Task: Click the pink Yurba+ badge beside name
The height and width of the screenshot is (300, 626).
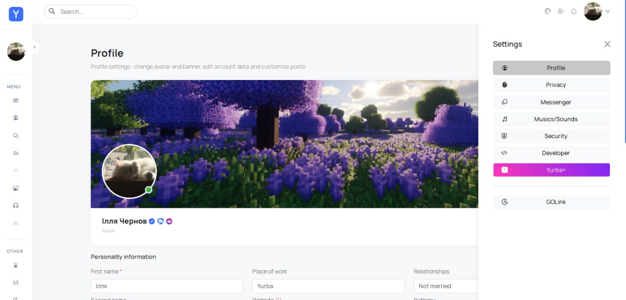Action: pyautogui.click(x=169, y=221)
